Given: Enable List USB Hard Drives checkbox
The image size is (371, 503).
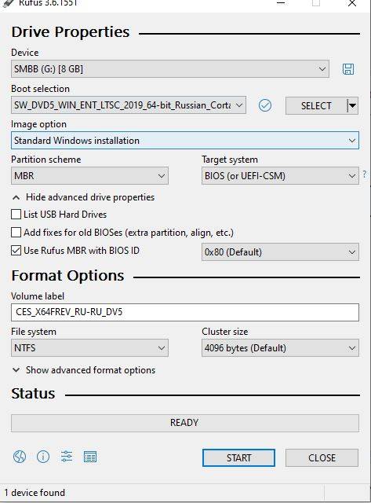Looking at the screenshot, I should tap(16, 214).
